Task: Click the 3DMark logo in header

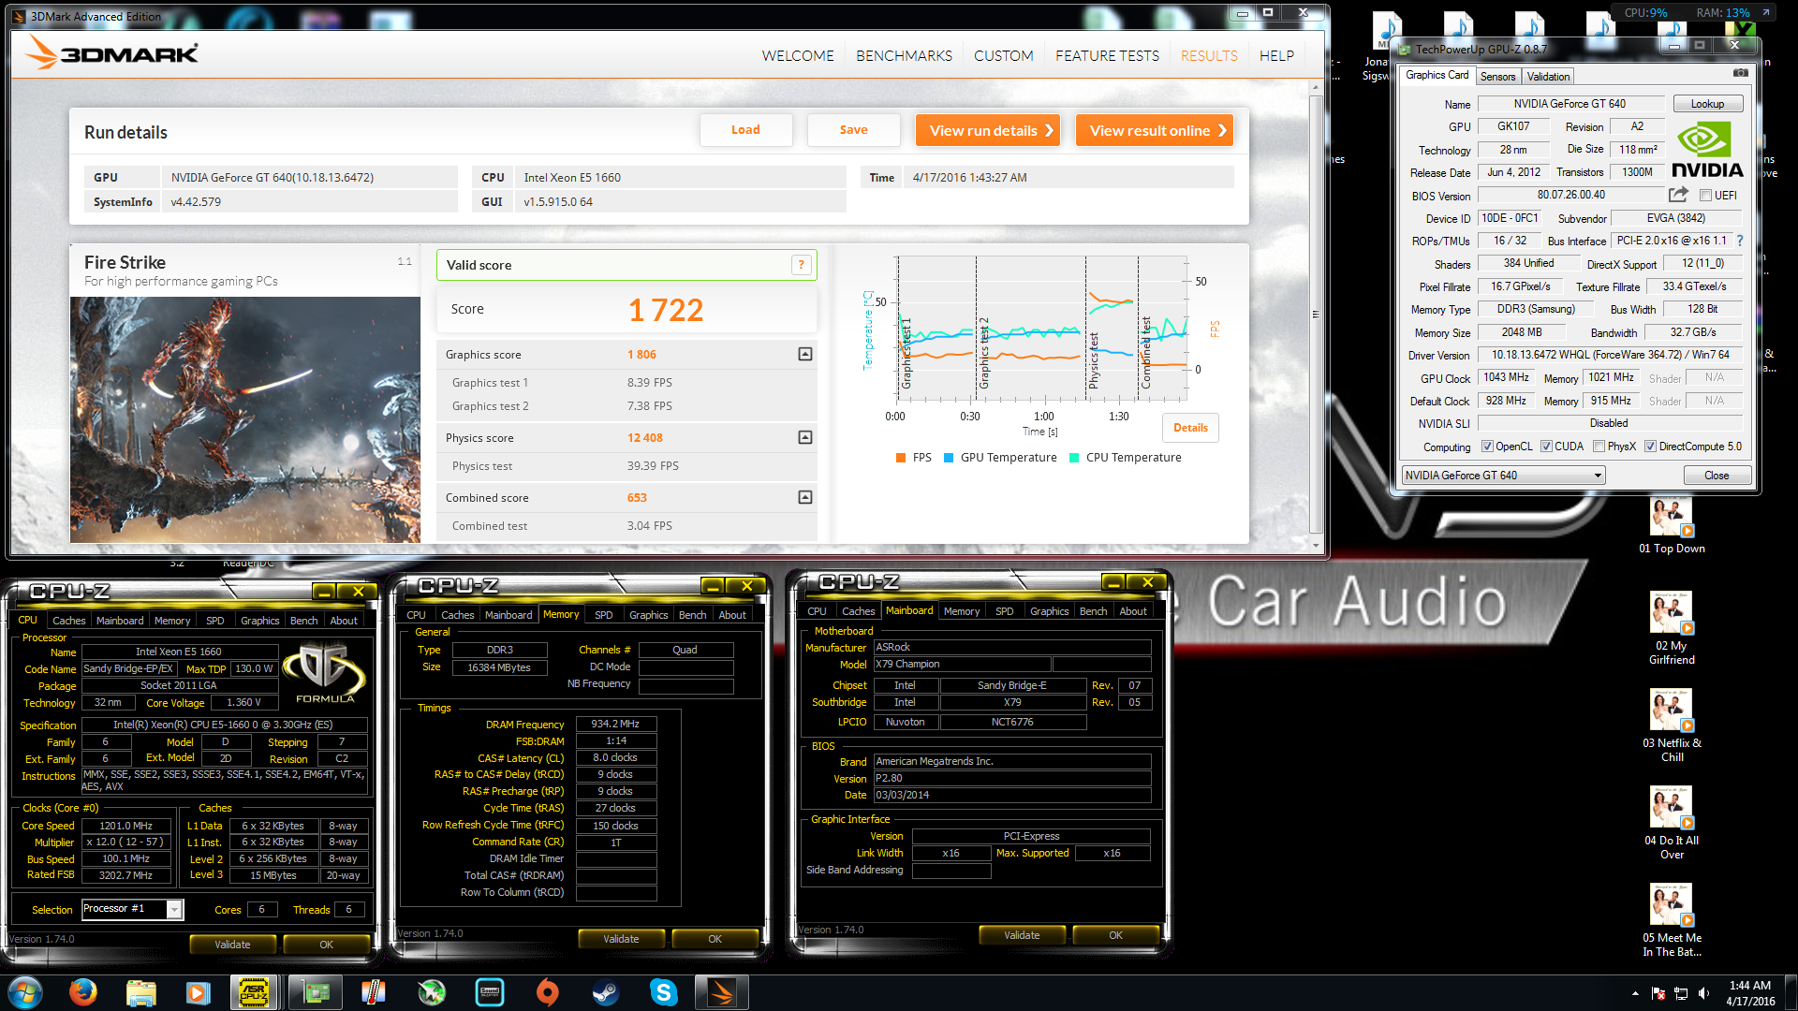Action: (x=111, y=53)
